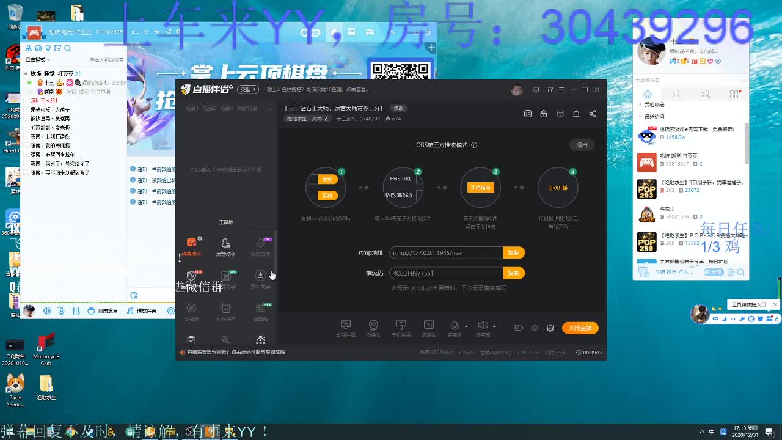
Task: Click the stream key field
Action: [x=446, y=273]
